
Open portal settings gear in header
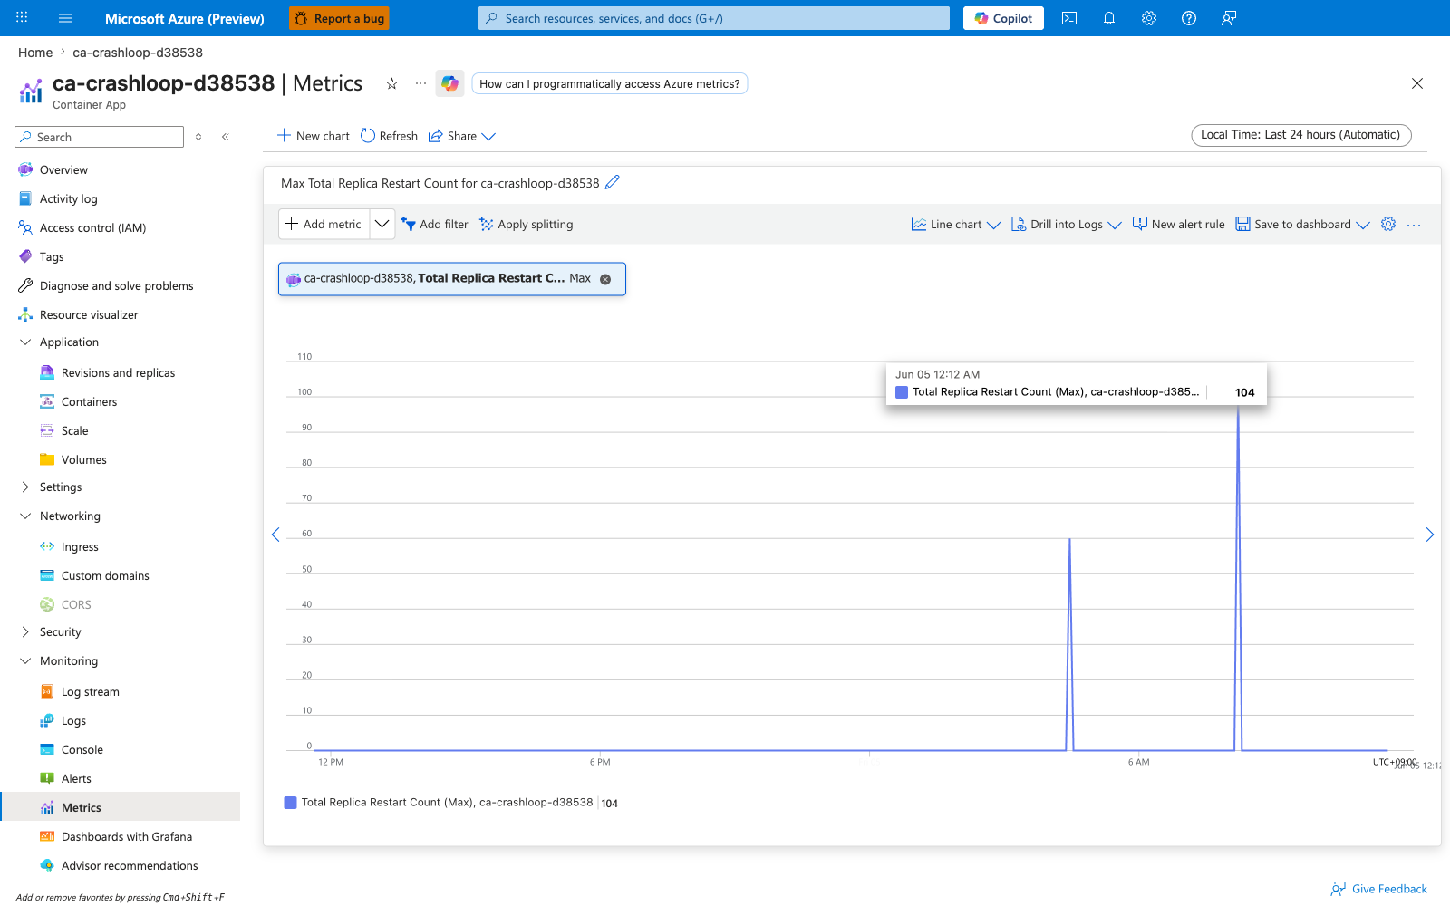tap(1149, 18)
